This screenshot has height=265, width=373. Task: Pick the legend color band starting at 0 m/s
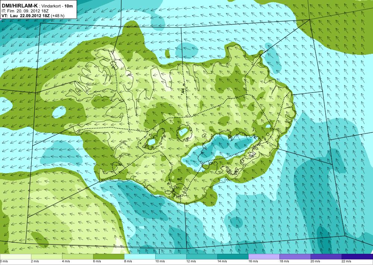(15, 257)
